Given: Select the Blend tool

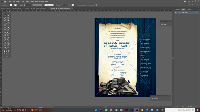Looking at the screenshot, I should point(8,40).
